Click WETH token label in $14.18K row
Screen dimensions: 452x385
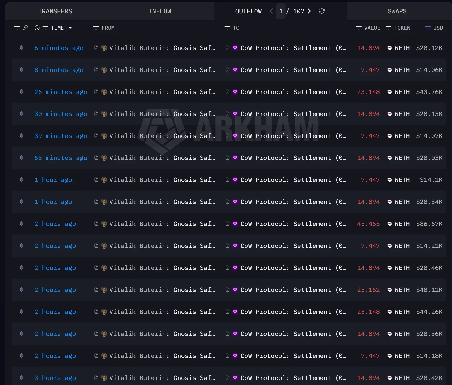(x=402, y=356)
